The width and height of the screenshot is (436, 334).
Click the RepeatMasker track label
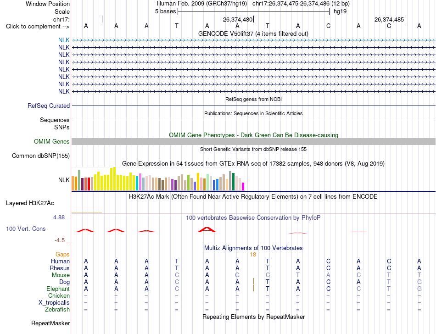[x=50, y=323]
